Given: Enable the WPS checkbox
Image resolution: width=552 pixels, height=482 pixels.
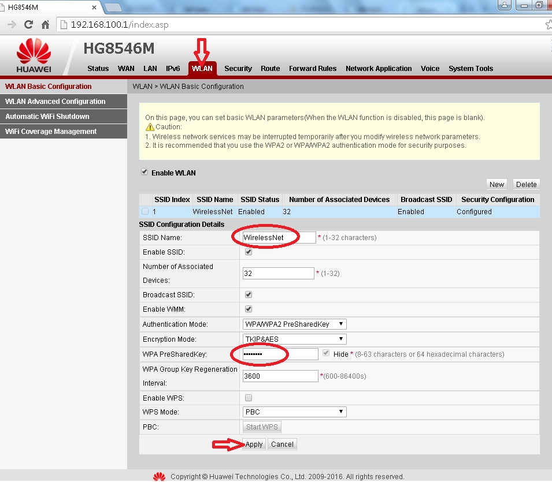Looking at the screenshot, I should 249,398.
